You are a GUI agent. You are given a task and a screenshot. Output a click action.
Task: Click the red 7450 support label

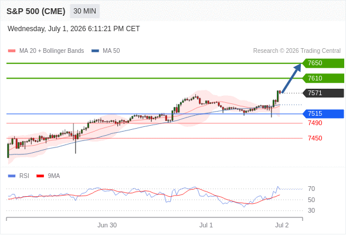tap(315, 138)
